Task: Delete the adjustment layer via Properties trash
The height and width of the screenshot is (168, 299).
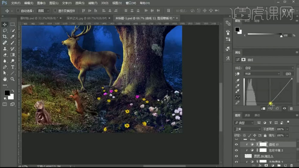Action: point(291,108)
